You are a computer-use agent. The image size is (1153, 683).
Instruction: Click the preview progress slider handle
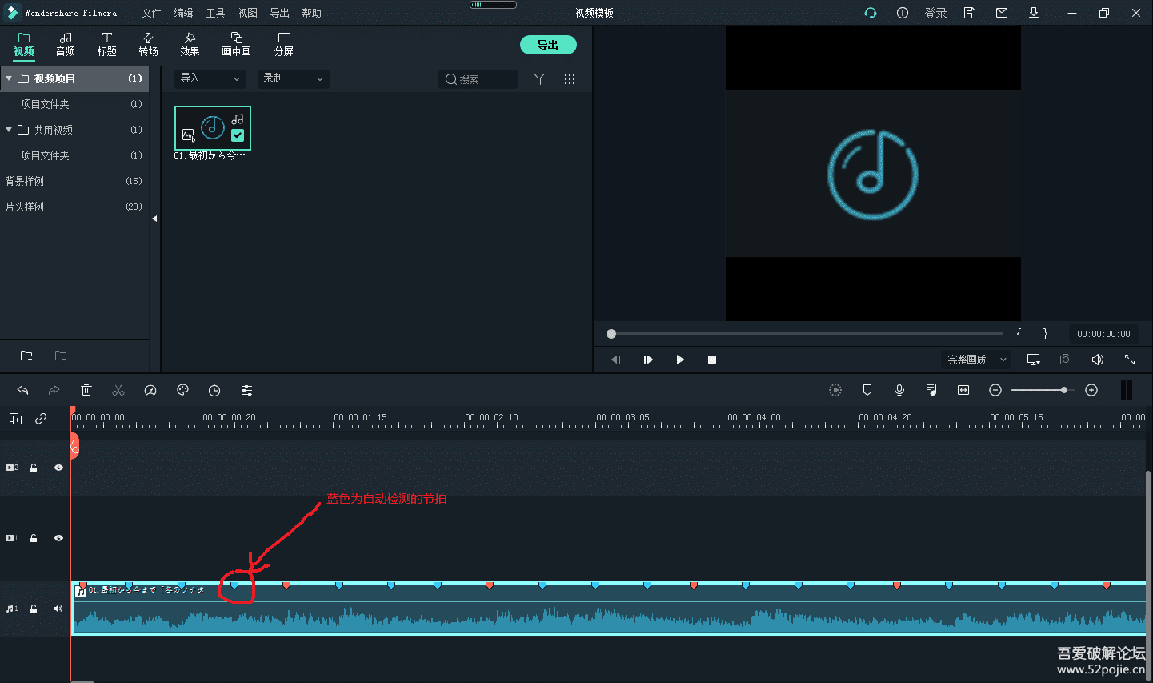click(611, 334)
